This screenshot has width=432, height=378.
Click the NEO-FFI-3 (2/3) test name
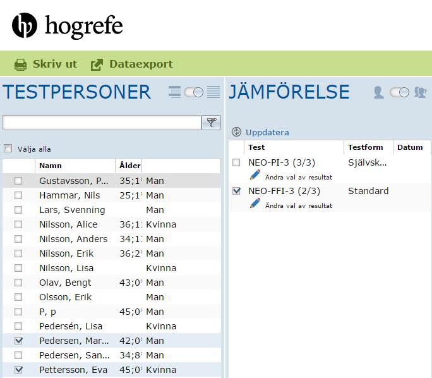284,191
